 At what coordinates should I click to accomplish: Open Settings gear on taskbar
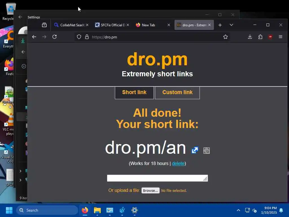pyautogui.click(x=135, y=210)
